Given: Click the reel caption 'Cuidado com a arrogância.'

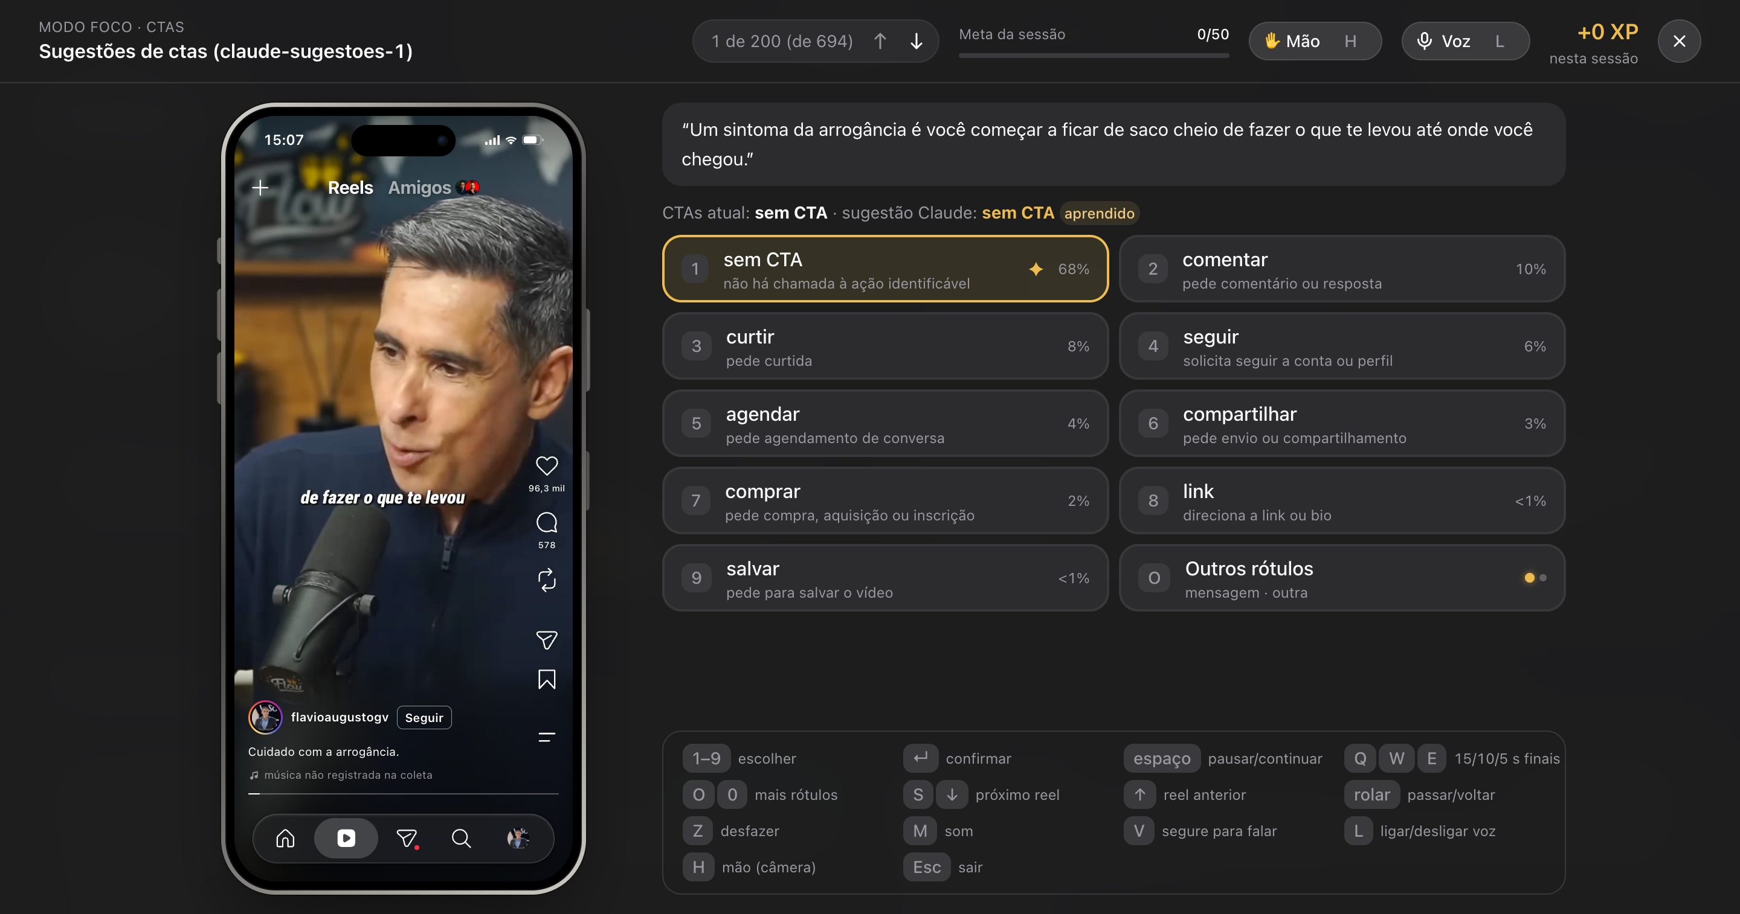Looking at the screenshot, I should [324, 752].
